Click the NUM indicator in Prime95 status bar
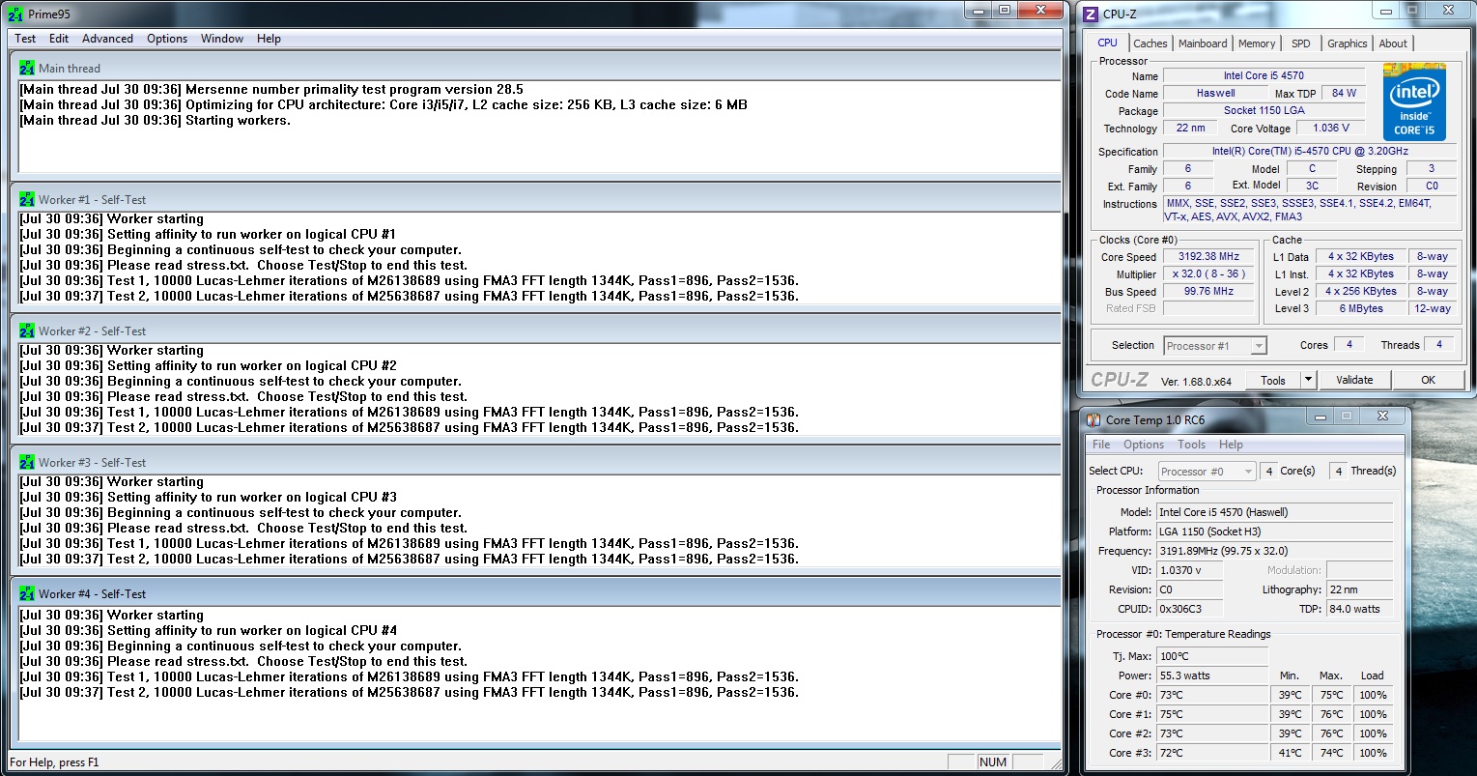The image size is (1477, 776). (x=993, y=762)
